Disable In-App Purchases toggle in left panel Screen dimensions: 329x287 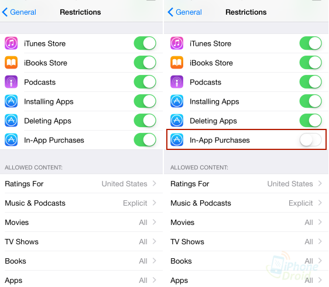(x=145, y=140)
